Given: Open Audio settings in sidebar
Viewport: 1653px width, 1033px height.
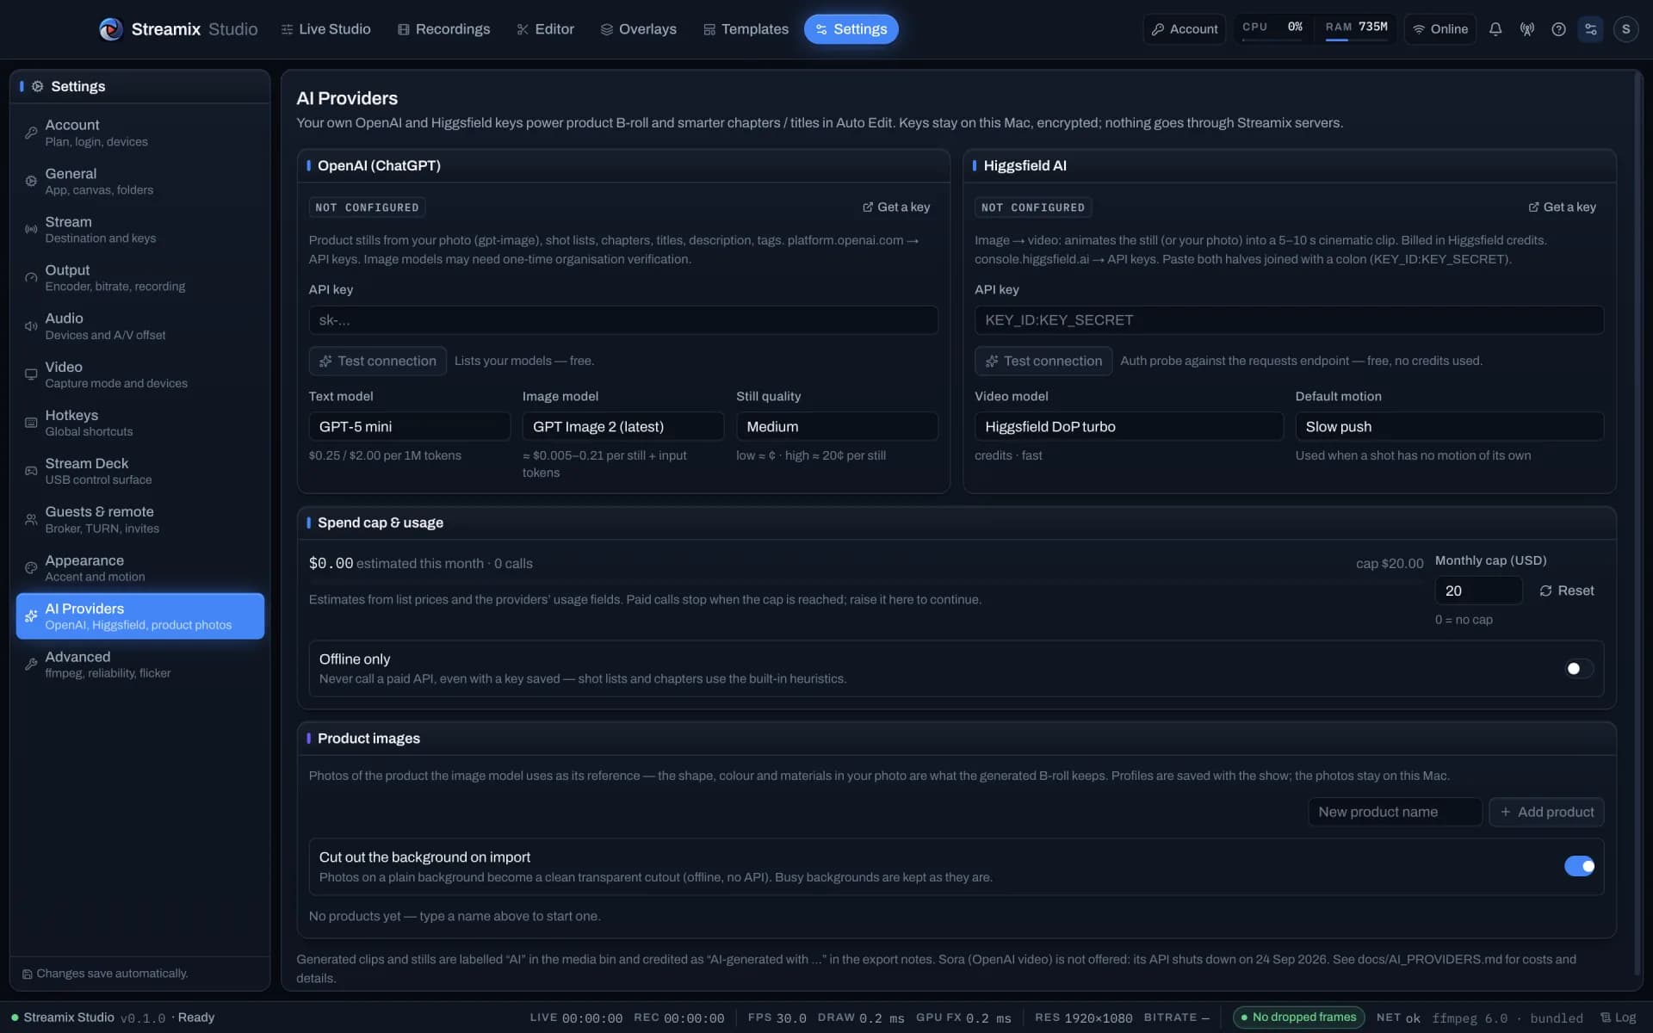Looking at the screenshot, I should click(x=140, y=326).
